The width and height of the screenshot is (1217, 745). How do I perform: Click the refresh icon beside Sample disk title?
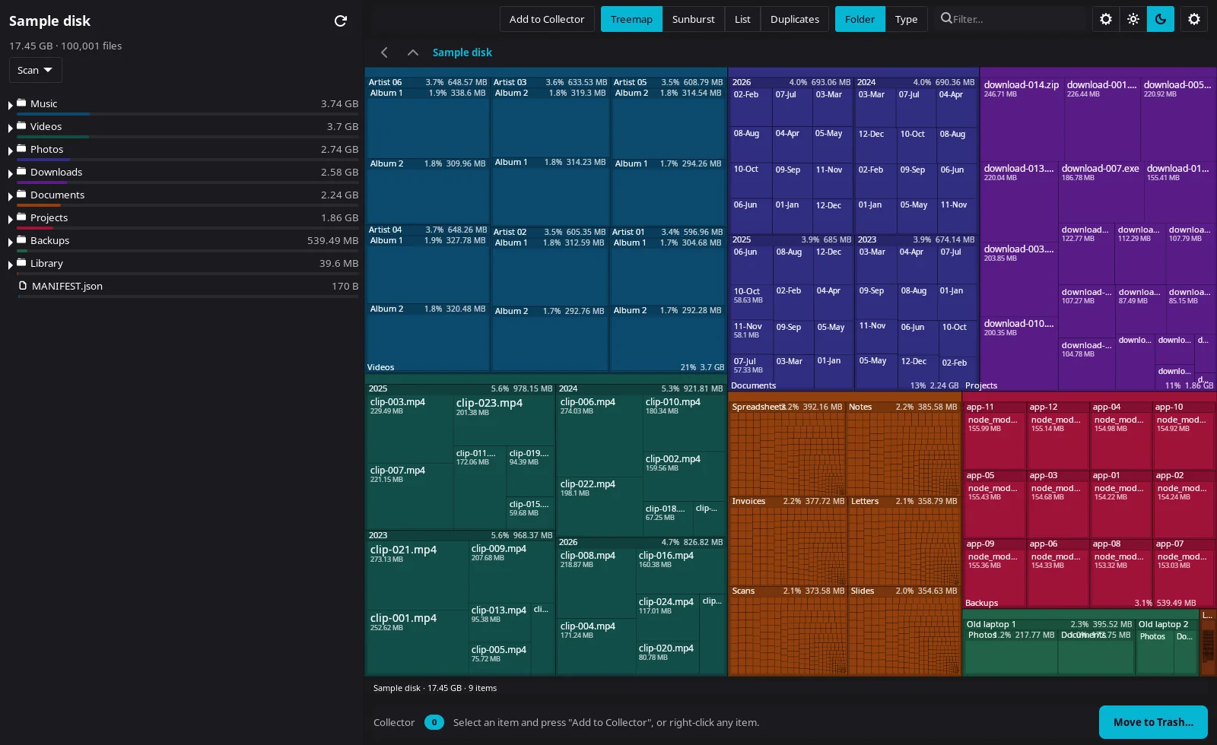[x=341, y=21]
